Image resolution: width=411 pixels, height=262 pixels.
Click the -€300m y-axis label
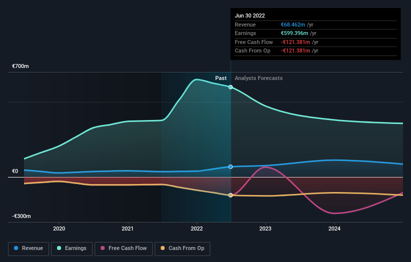[21, 216]
